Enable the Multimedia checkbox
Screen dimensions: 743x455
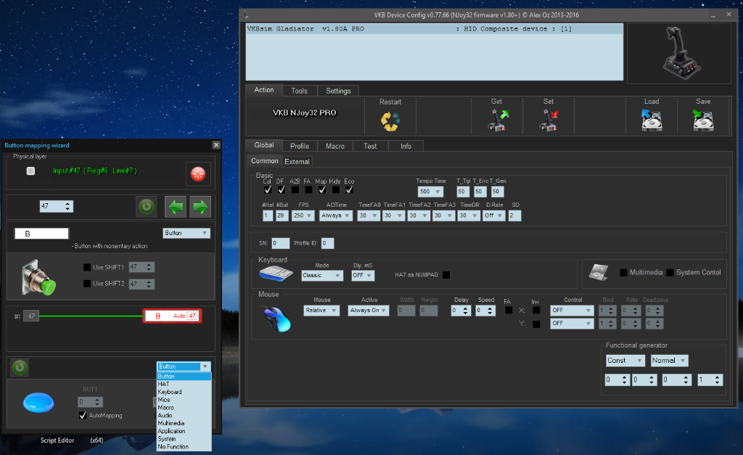[x=623, y=273]
